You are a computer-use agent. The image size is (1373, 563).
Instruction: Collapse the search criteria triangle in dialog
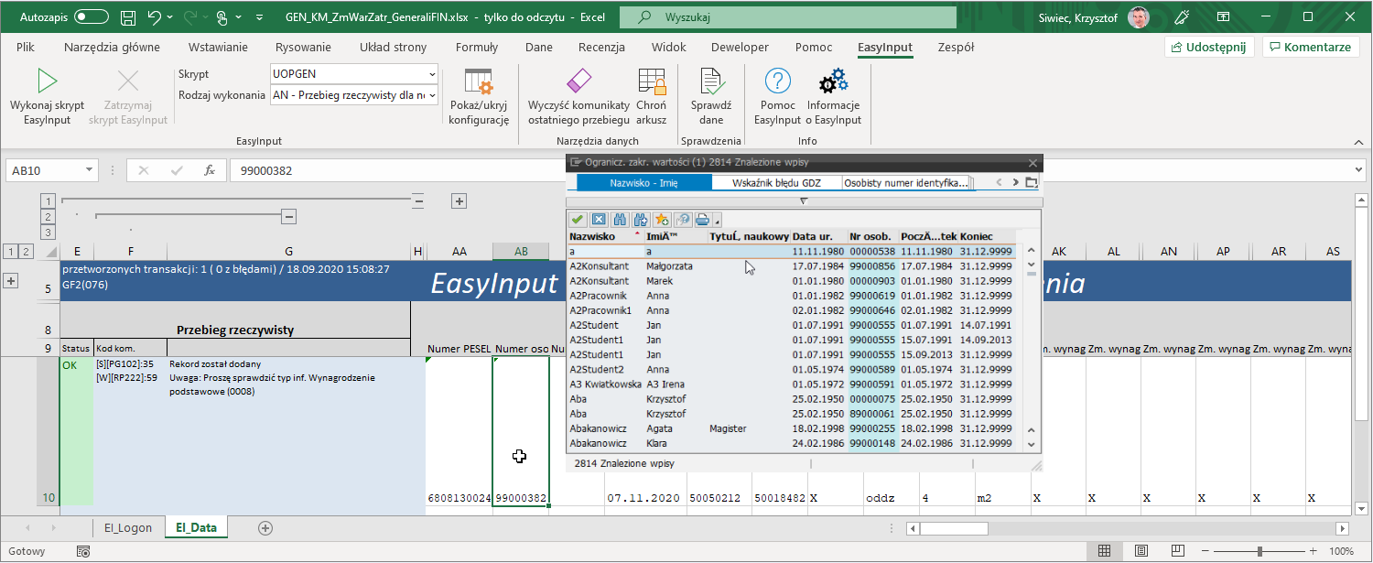point(803,200)
